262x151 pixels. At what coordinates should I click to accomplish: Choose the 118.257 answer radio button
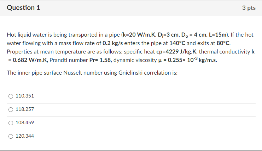[11, 109]
